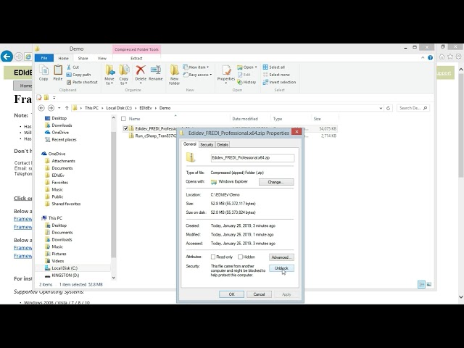Switch to the Security tab
464x348 pixels.
click(207, 145)
